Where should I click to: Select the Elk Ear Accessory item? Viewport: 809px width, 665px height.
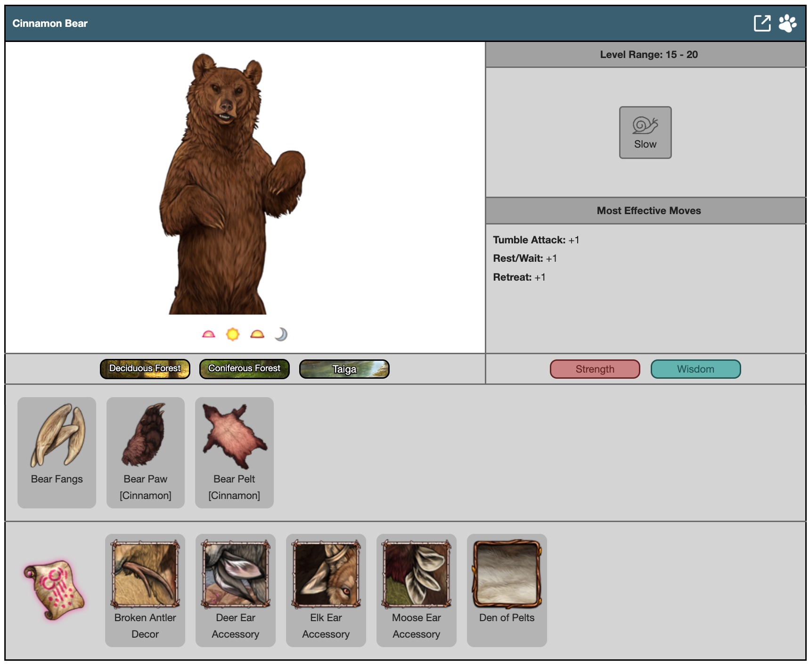(326, 590)
